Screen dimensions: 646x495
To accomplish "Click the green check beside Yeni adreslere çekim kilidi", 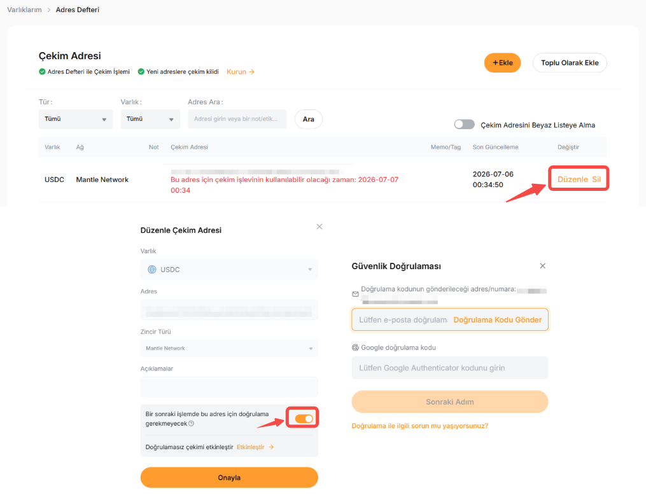I will point(141,72).
